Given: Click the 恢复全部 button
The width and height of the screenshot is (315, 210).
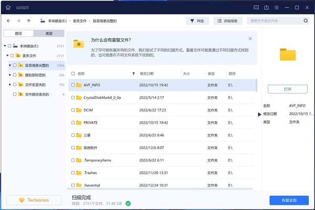Looking at the screenshot, I should pos(289,200).
